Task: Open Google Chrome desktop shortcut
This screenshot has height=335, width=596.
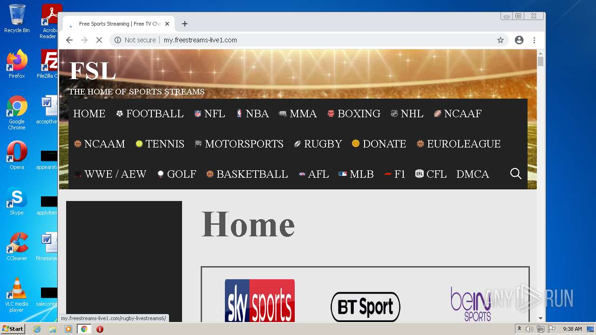Action: pos(17,113)
